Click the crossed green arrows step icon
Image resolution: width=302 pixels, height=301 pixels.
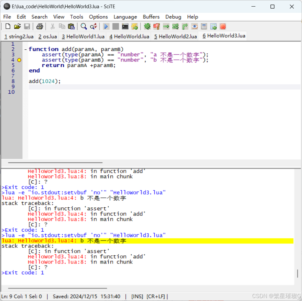pos(176,26)
